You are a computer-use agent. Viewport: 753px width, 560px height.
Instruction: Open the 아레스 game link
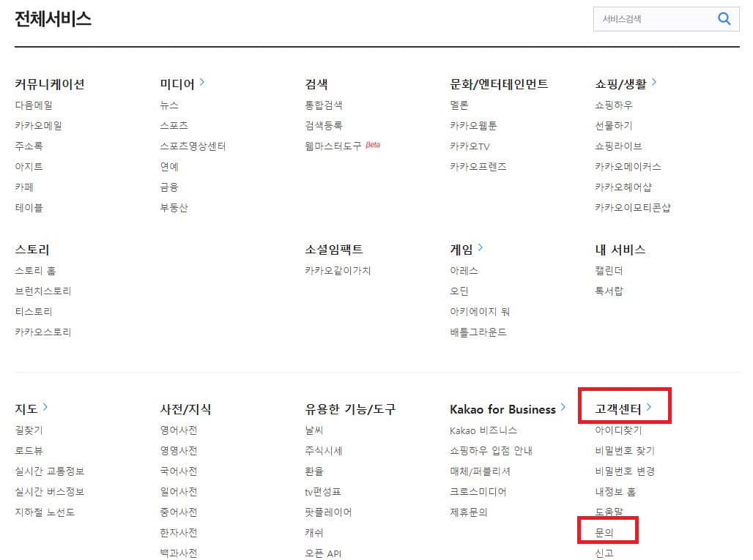pyautogui.click(x=464, y=271)
